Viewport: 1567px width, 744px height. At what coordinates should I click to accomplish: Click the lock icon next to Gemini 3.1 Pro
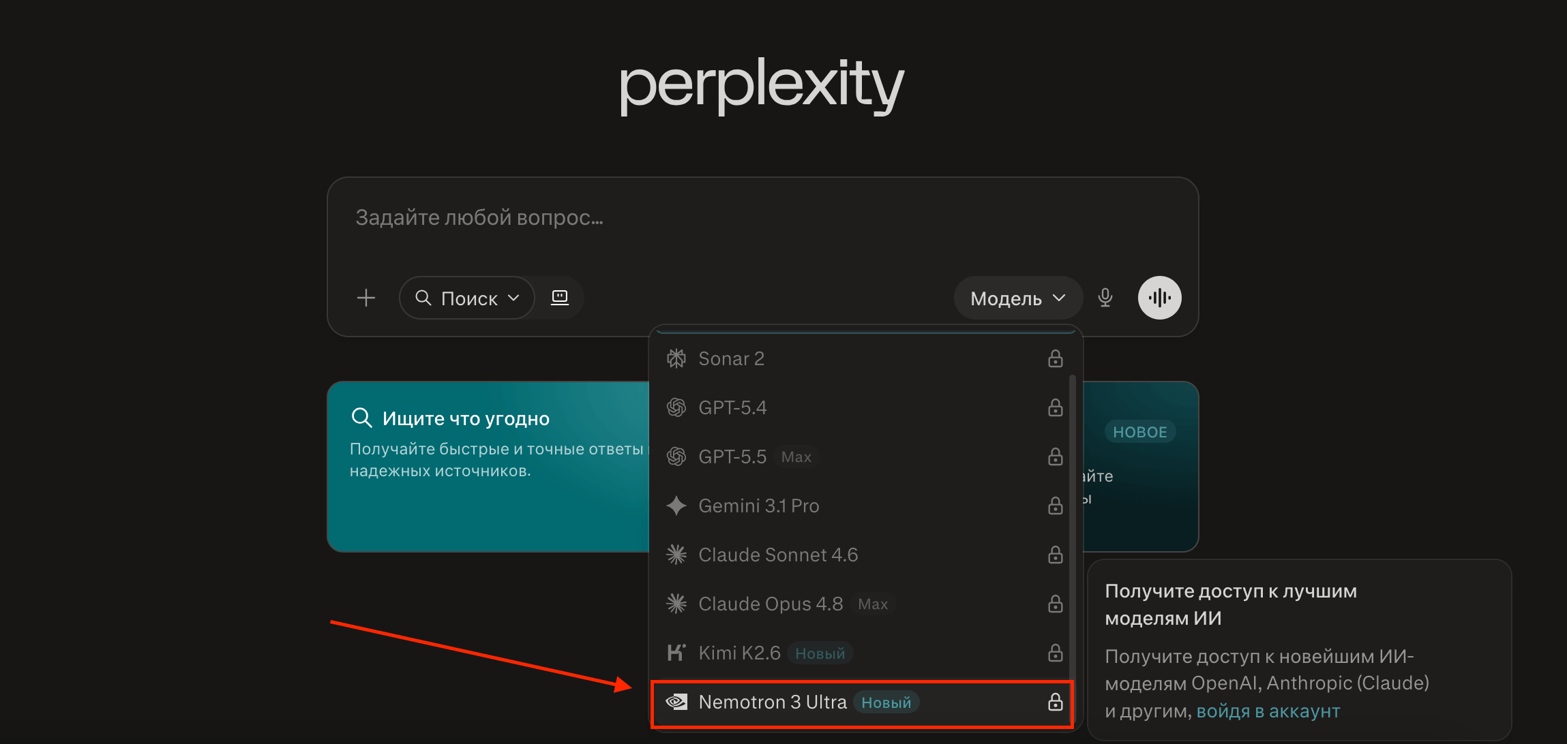1056,506
